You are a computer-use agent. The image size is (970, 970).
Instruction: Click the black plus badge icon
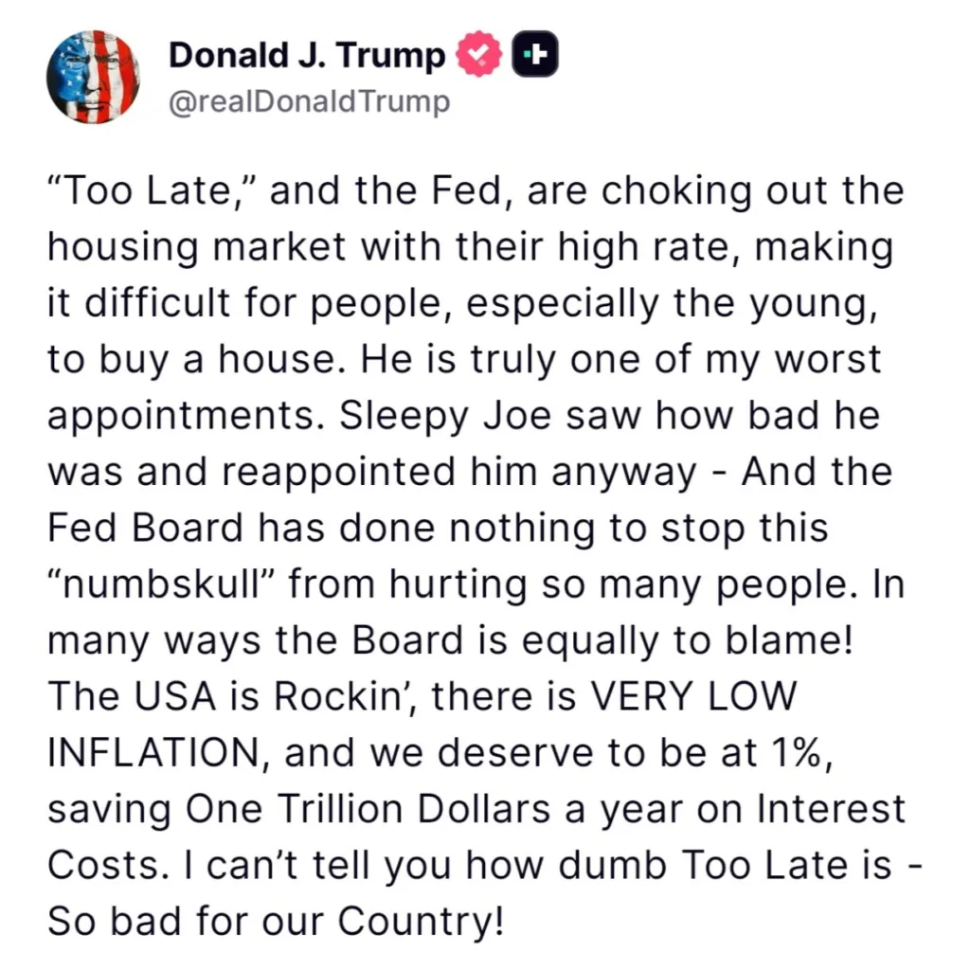click(535, 56)
